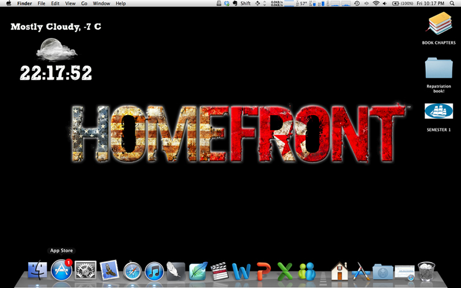This screenshot has height=288, width=461.
Task: Open iTunes in the dock
Action: click(154, 271)
